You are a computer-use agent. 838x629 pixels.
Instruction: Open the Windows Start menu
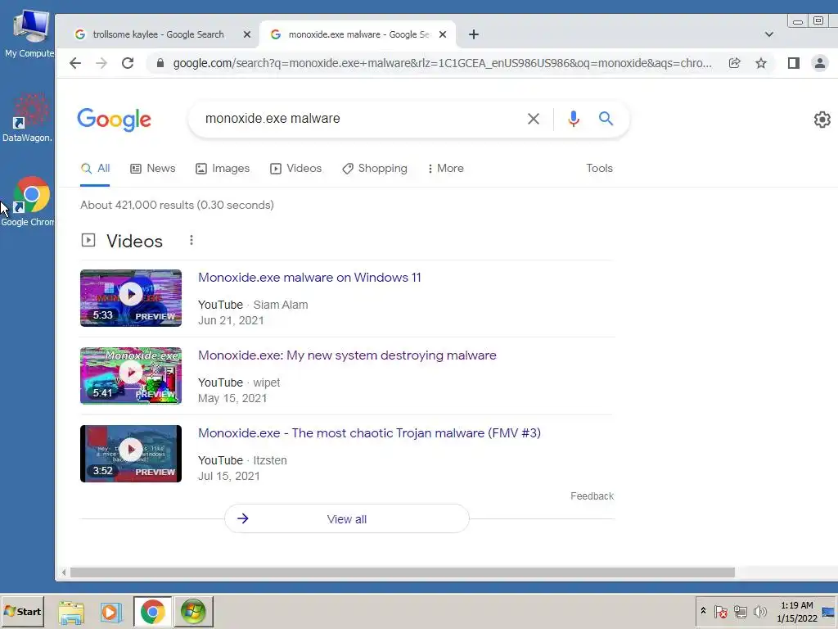click(x=22, y=611)
